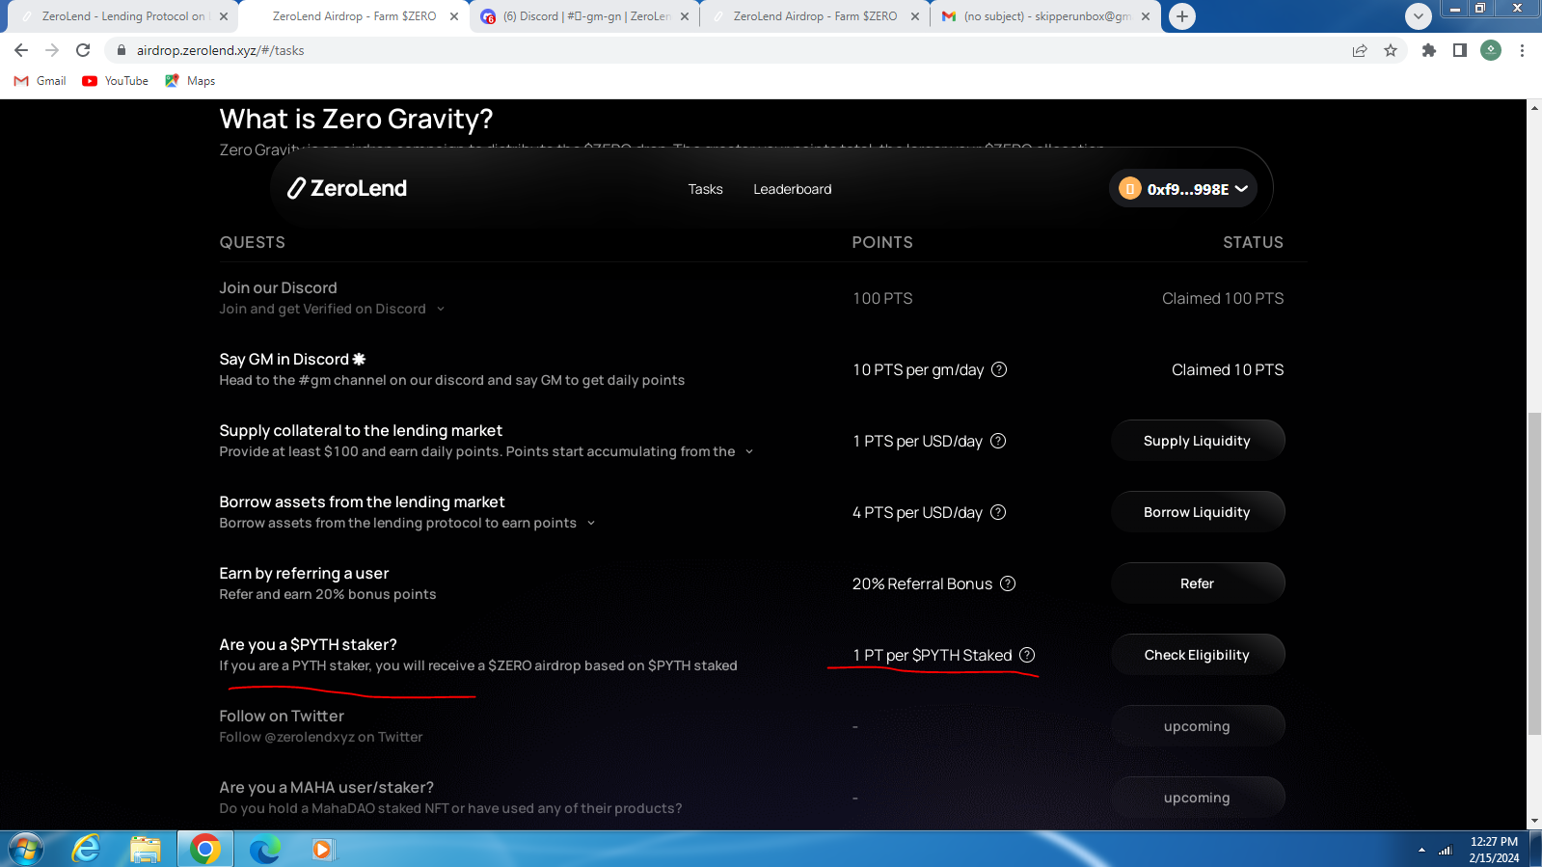Open the wallet 0xf9...998E dropdown
Image resolution: width=1542 pixels, height=867 pixels.
pos(1182,189)
